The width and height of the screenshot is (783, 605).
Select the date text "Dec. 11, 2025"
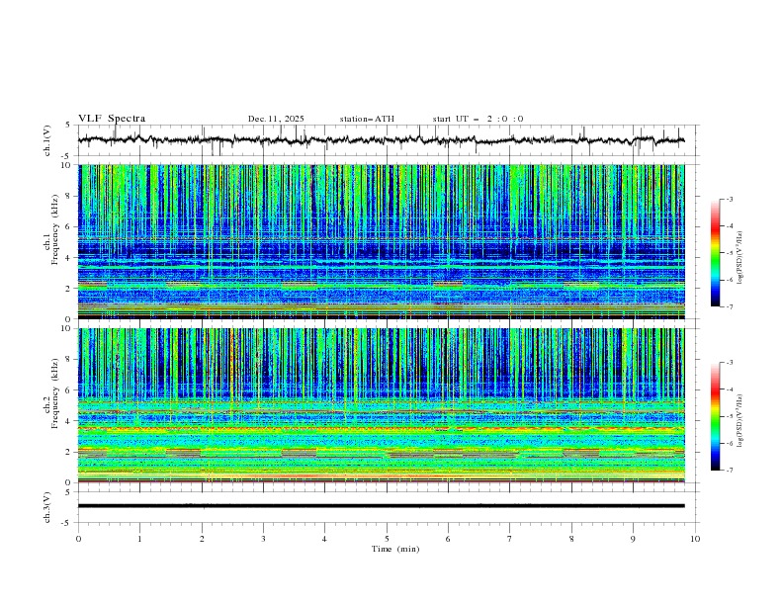(276, 119)
